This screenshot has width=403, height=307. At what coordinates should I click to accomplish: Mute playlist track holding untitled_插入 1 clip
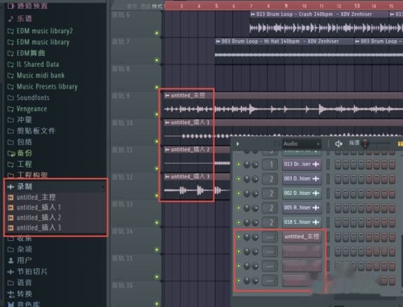pos(156,141)
